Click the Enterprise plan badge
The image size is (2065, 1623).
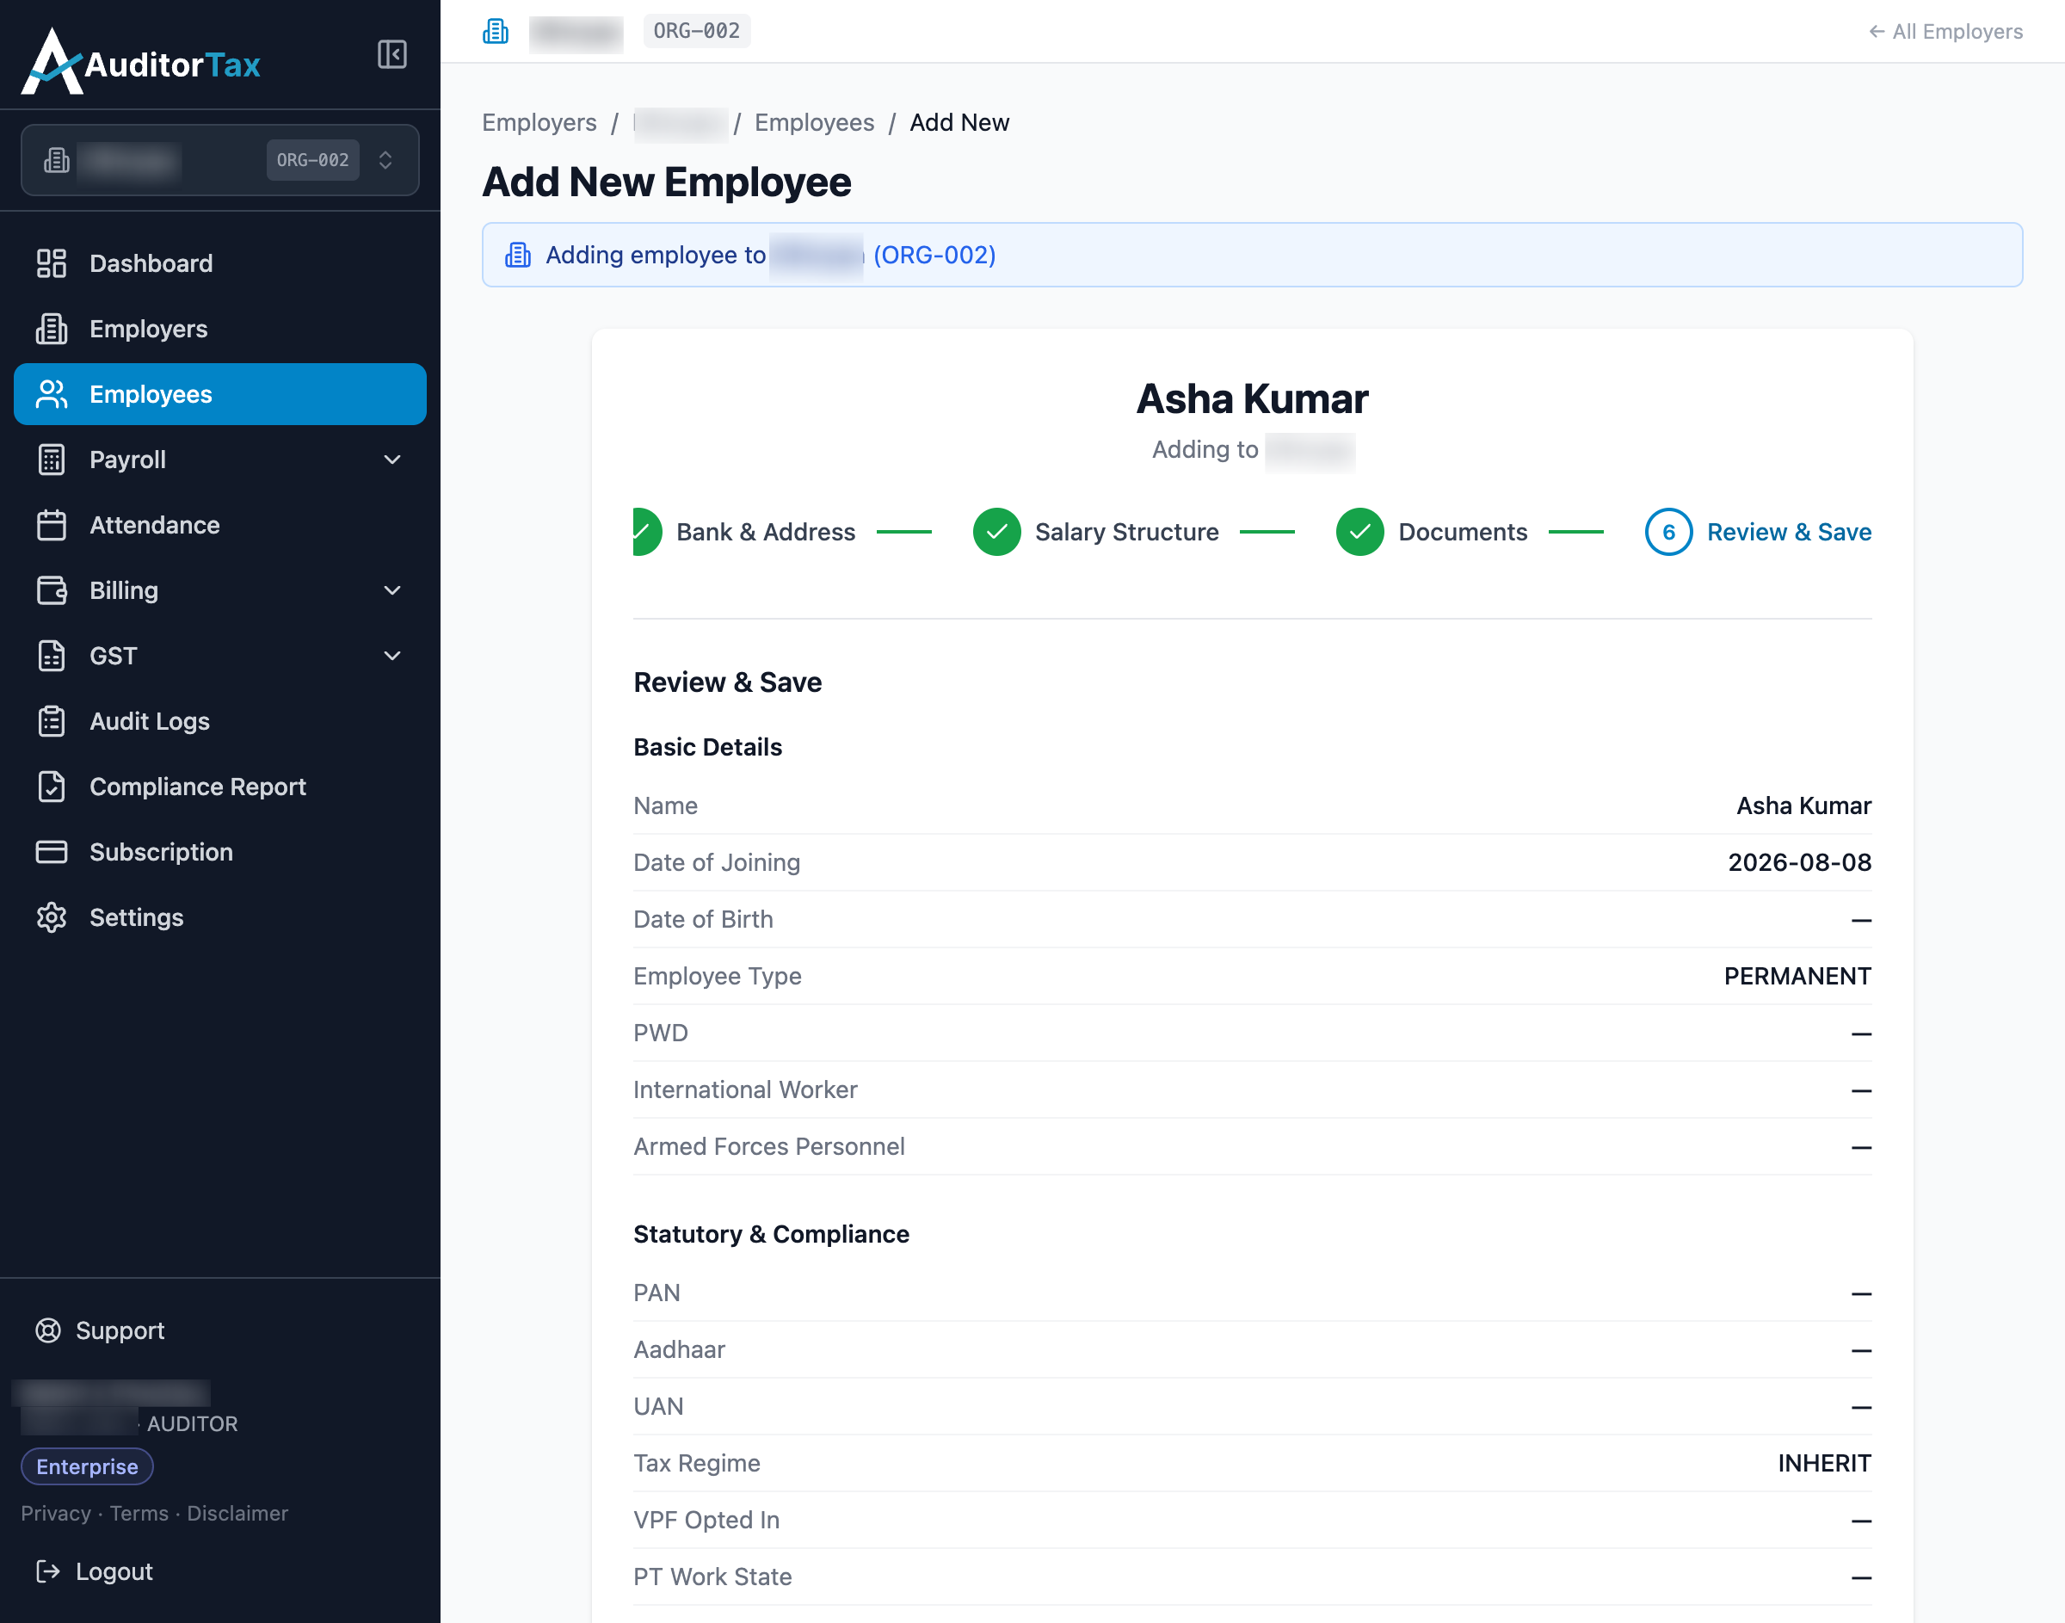pyautogui.click(x=88, y=1466)
